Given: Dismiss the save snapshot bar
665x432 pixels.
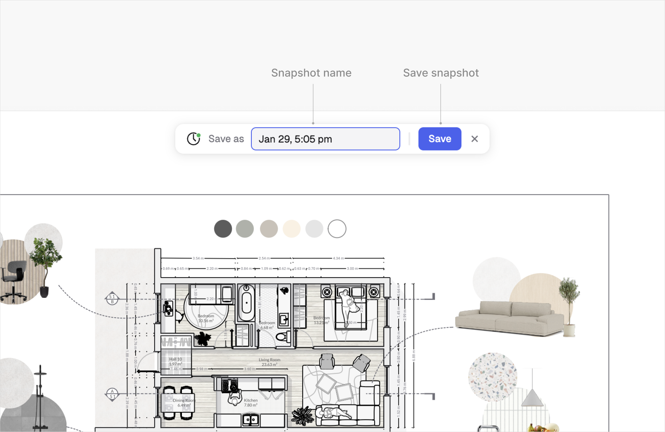Looking at the screenshot, I should click(x=474, y=139).
